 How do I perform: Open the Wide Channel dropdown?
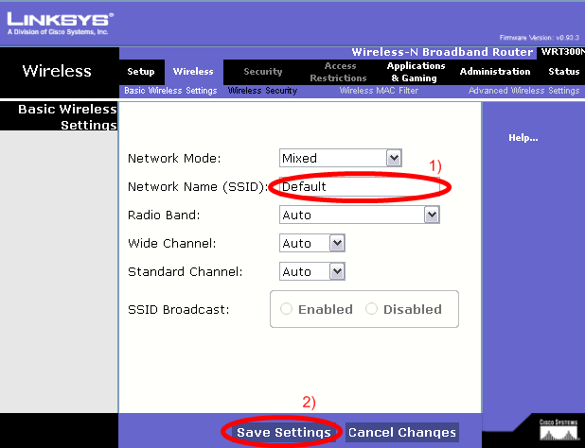coord(336,243)
